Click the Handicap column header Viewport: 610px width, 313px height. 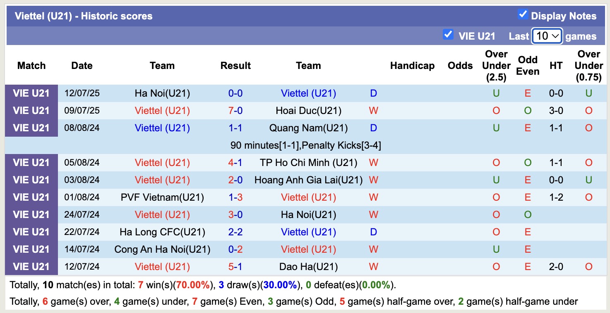point(412,66)
